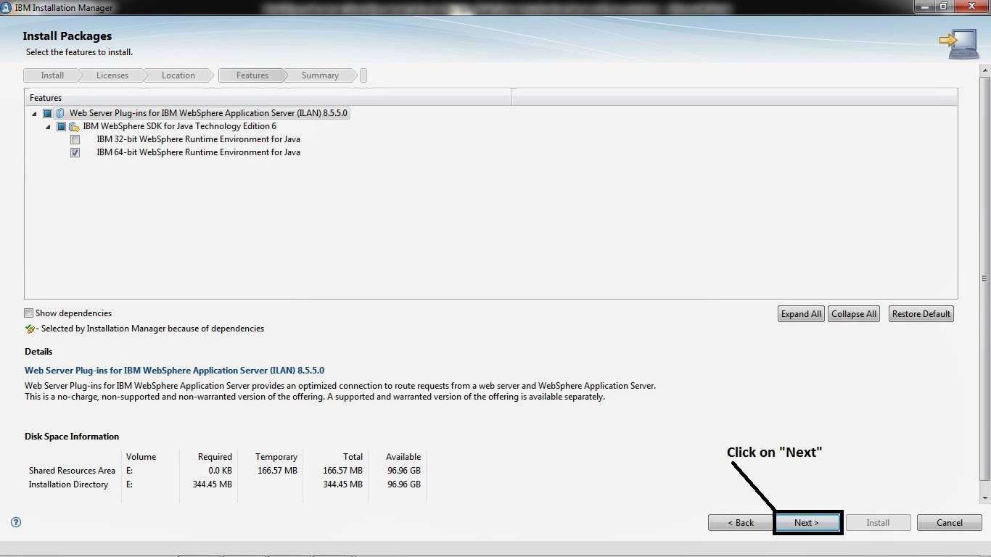Click the IBM WebSphere SDK packages icon

[x=74, y=126]
